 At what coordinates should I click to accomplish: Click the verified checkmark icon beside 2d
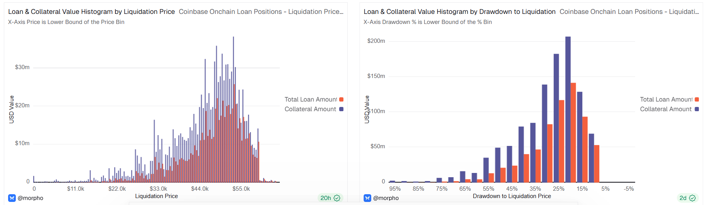point(692,198)
